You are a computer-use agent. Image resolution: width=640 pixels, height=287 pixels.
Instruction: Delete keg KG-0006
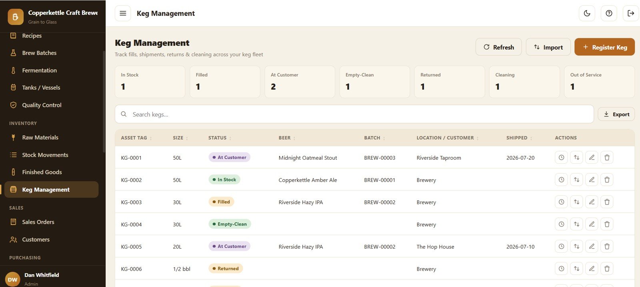click(607, 269)
